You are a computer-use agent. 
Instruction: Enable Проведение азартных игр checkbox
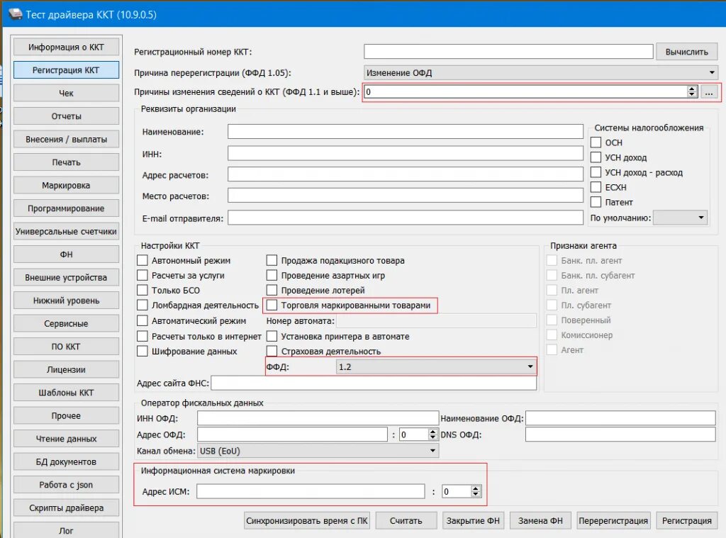(272, 275)
